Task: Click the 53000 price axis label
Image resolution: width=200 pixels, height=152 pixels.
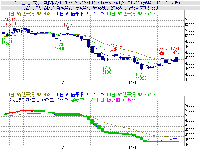Action: coord(190,19)
